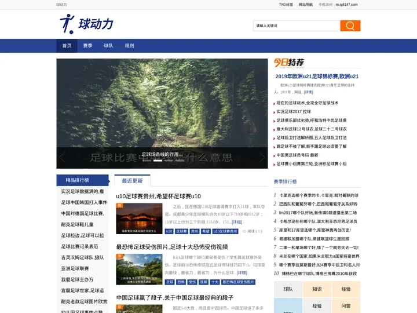Open article u10足球赛贵州,希望杯足球赛u10
417x313 pixels.
tap(158, 196)
